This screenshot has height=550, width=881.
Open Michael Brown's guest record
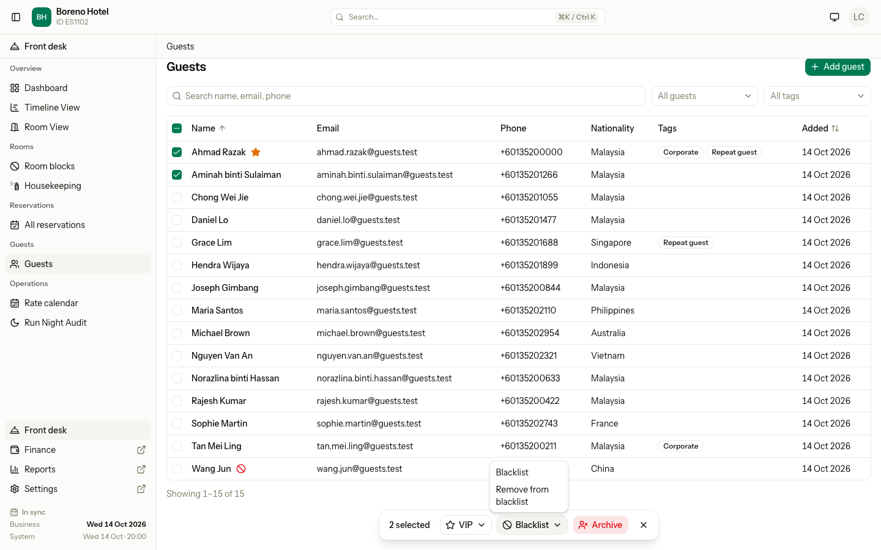(x=220, y=333)
